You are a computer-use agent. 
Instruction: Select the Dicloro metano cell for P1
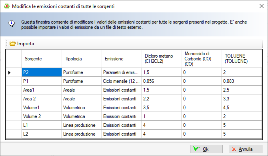(x=162, y=81)
